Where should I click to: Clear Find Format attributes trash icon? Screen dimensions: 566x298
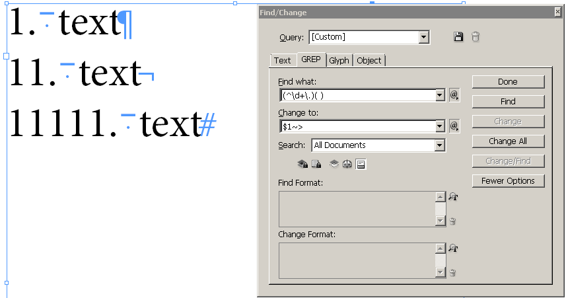[452, 221]
